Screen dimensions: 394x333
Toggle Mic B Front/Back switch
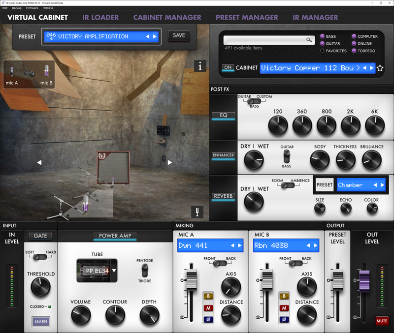coord(296,263)
